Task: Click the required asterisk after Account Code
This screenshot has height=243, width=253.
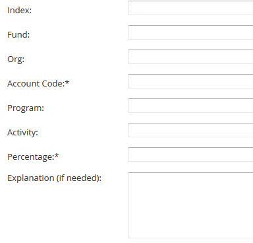Action: point(67,83)
